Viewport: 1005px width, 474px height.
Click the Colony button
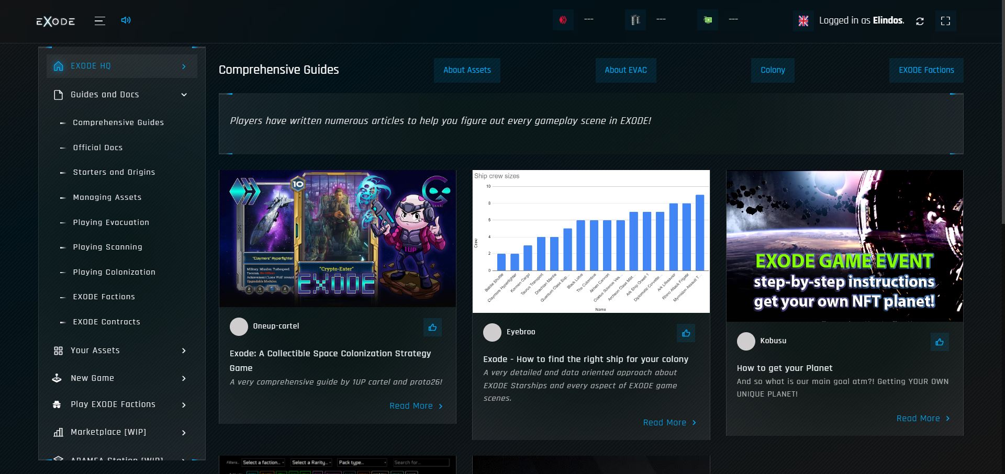773,70
